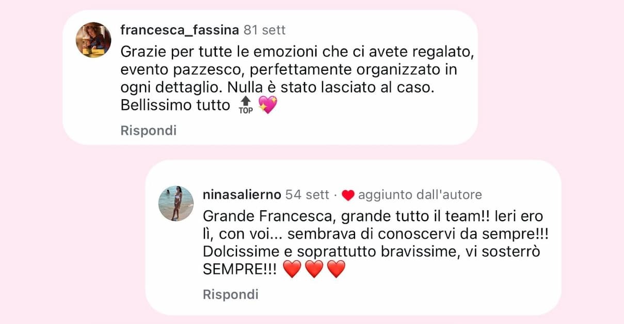Click the francesca_fassina username

180,30
